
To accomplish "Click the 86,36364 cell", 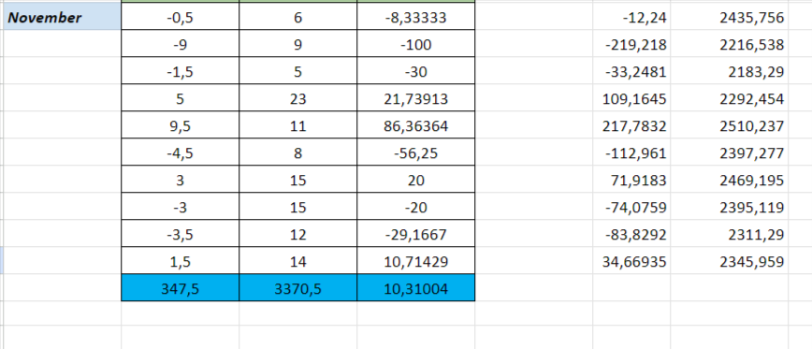I will click(x=416, y=125).
